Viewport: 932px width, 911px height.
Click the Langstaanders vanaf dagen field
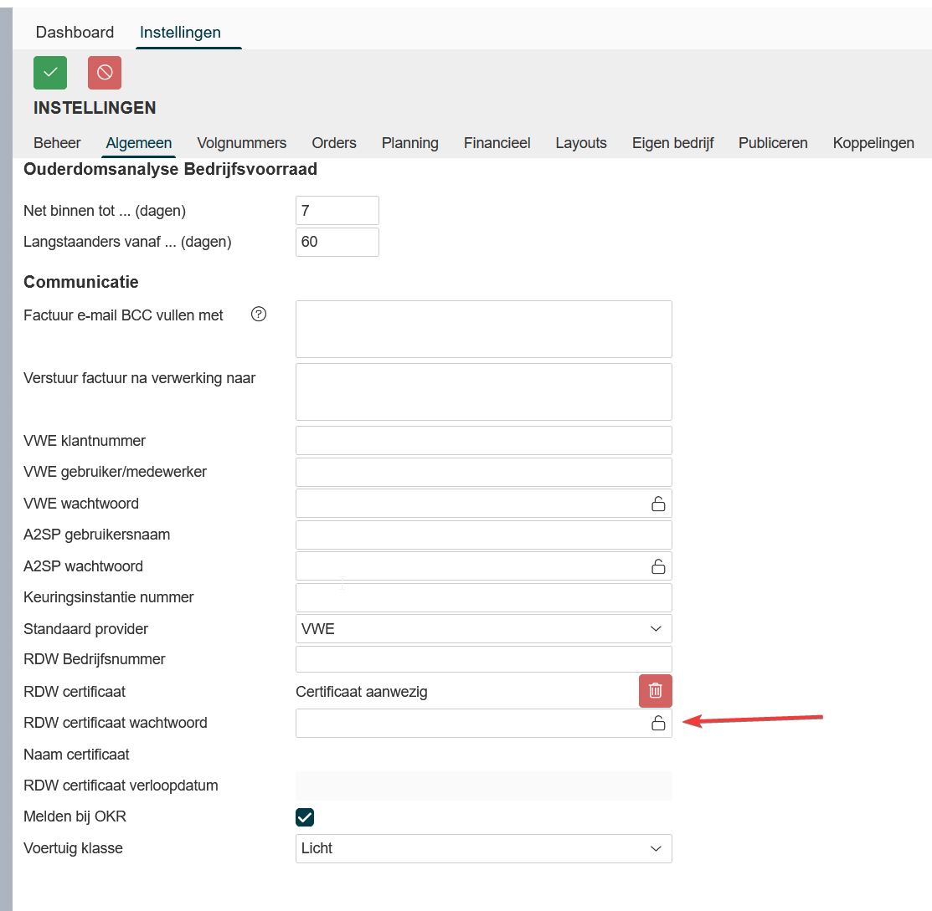[337, 242]
